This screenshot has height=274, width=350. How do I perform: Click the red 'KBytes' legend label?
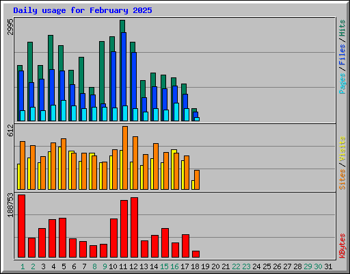pyautogui.click(x=342, y=246)
